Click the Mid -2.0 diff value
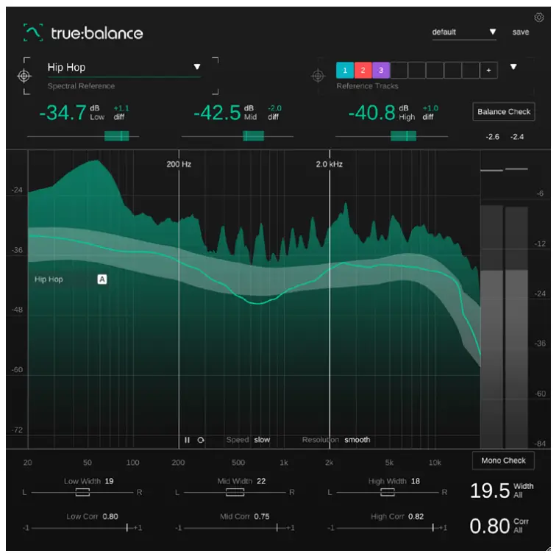 coord(274,108)
